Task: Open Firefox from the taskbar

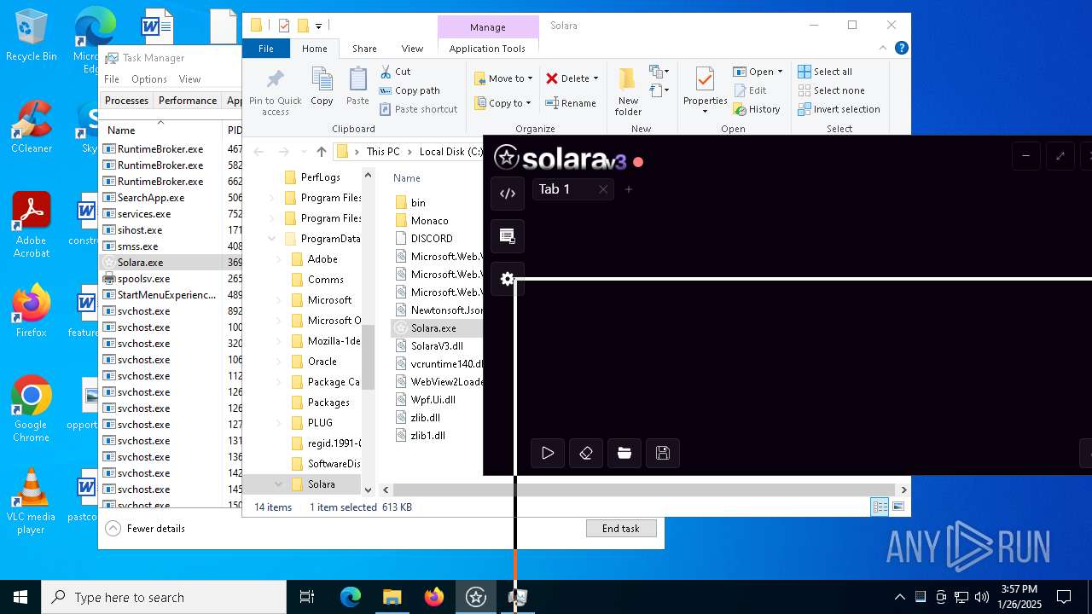Action: click(434, 597)
